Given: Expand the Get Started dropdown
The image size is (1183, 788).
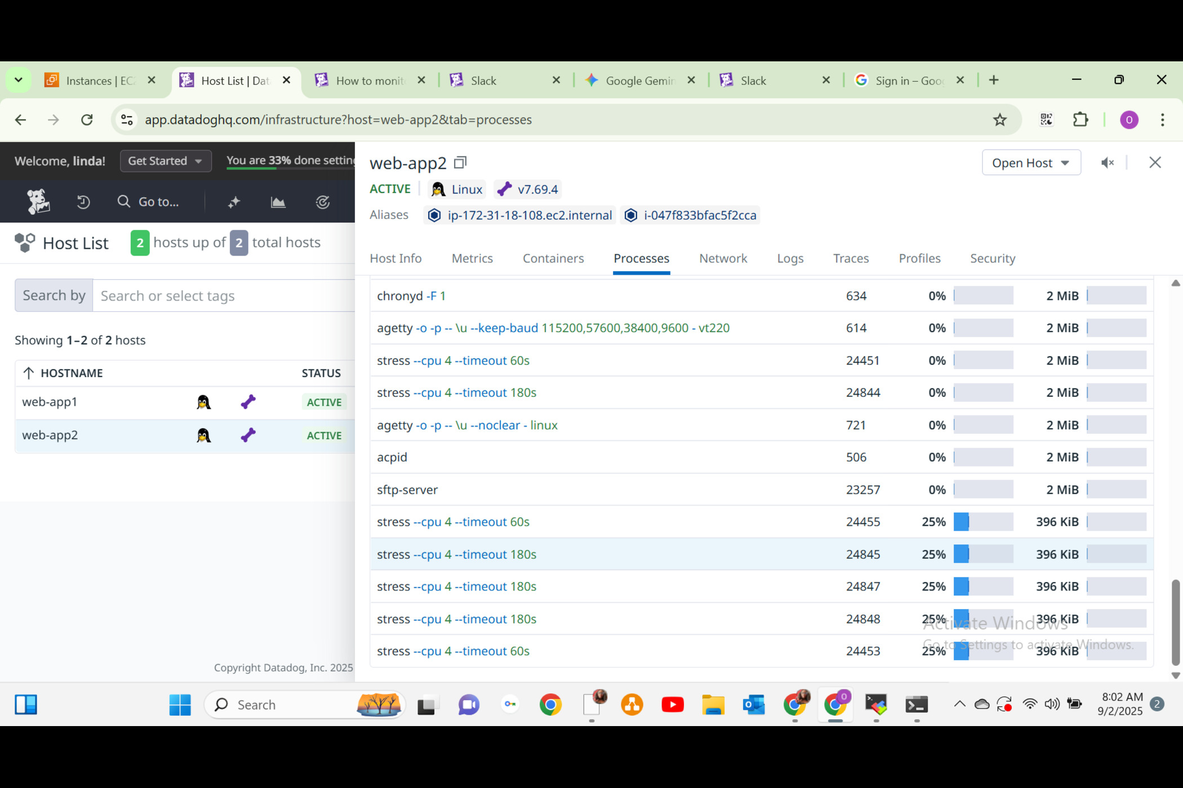Looking at the screenshot, I should pos(166,161).
